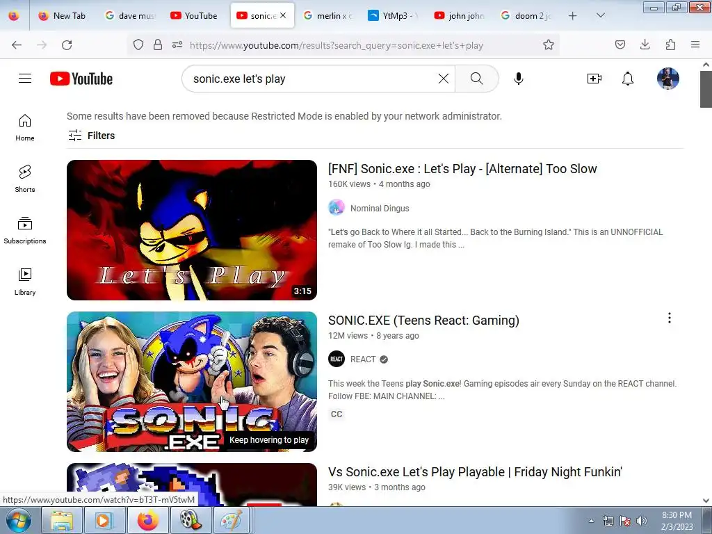Image resolution: width=712 pixels, height=534 pixels.
Task: Open the Firefox application menu
Action: [x=695, y=44]
